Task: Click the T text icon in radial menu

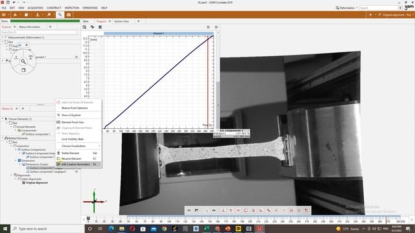Action: pyautogui.click(x=30, y=58)
